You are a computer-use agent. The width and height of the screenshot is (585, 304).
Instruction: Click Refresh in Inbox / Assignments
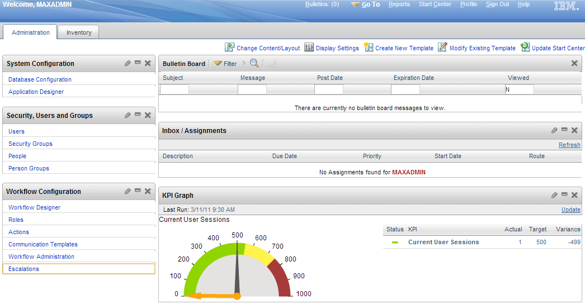coord(569,145)
